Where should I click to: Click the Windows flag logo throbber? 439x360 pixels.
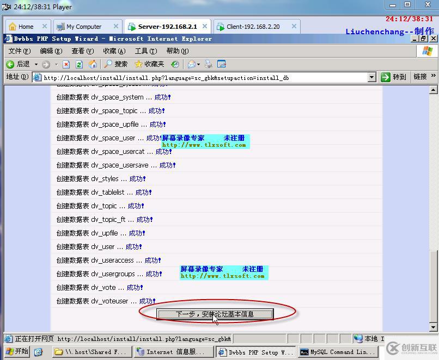pyautogui.click(x=427, y=51)
